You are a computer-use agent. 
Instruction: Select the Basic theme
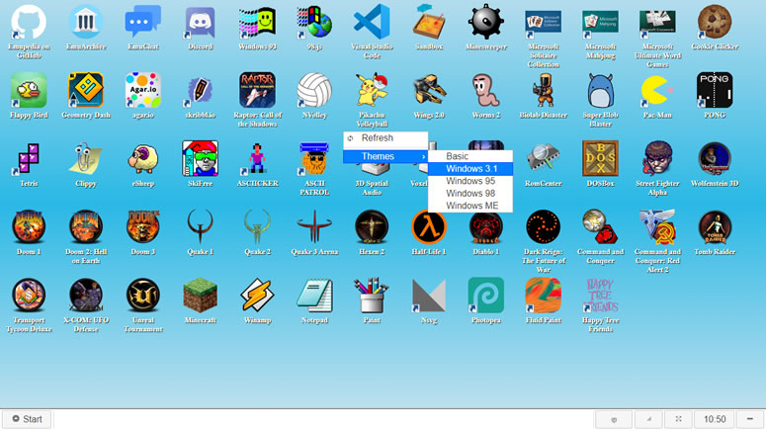click(x=470, y=156)
